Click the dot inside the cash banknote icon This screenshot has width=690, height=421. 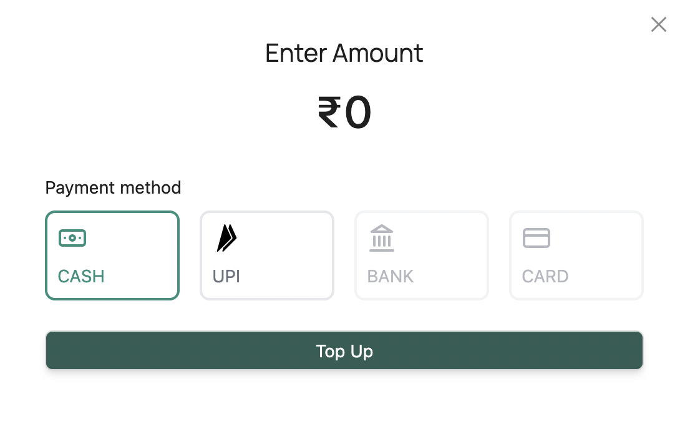click(72, 238)
